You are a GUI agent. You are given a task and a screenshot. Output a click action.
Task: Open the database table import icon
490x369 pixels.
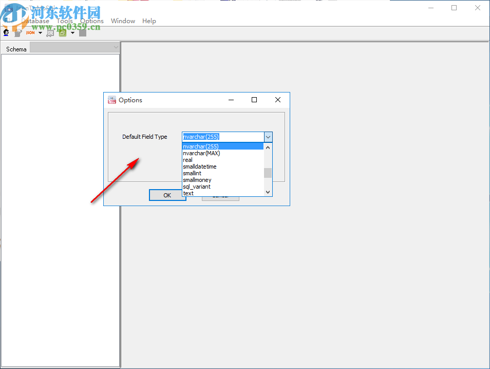coord(50,32)
